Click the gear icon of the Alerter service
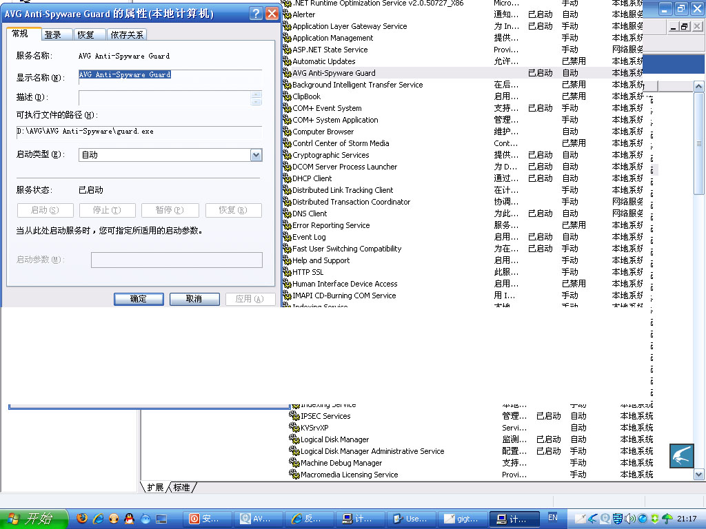706x529 pixels. (x=287, y=15)
